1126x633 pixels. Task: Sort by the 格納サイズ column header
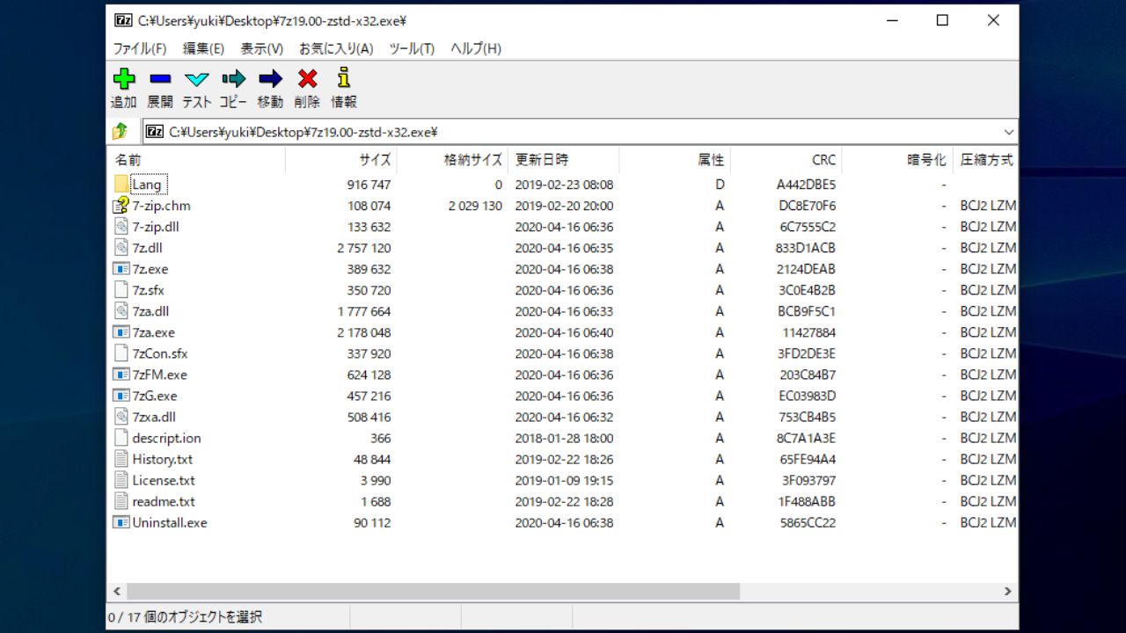click(452, 160)
